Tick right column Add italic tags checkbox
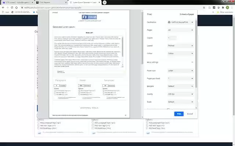Image resolution: width=235 pixels, height=146 pixels. tap(147, 125)
